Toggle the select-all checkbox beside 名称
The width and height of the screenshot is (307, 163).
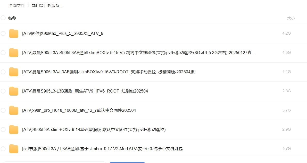(3, 18)
